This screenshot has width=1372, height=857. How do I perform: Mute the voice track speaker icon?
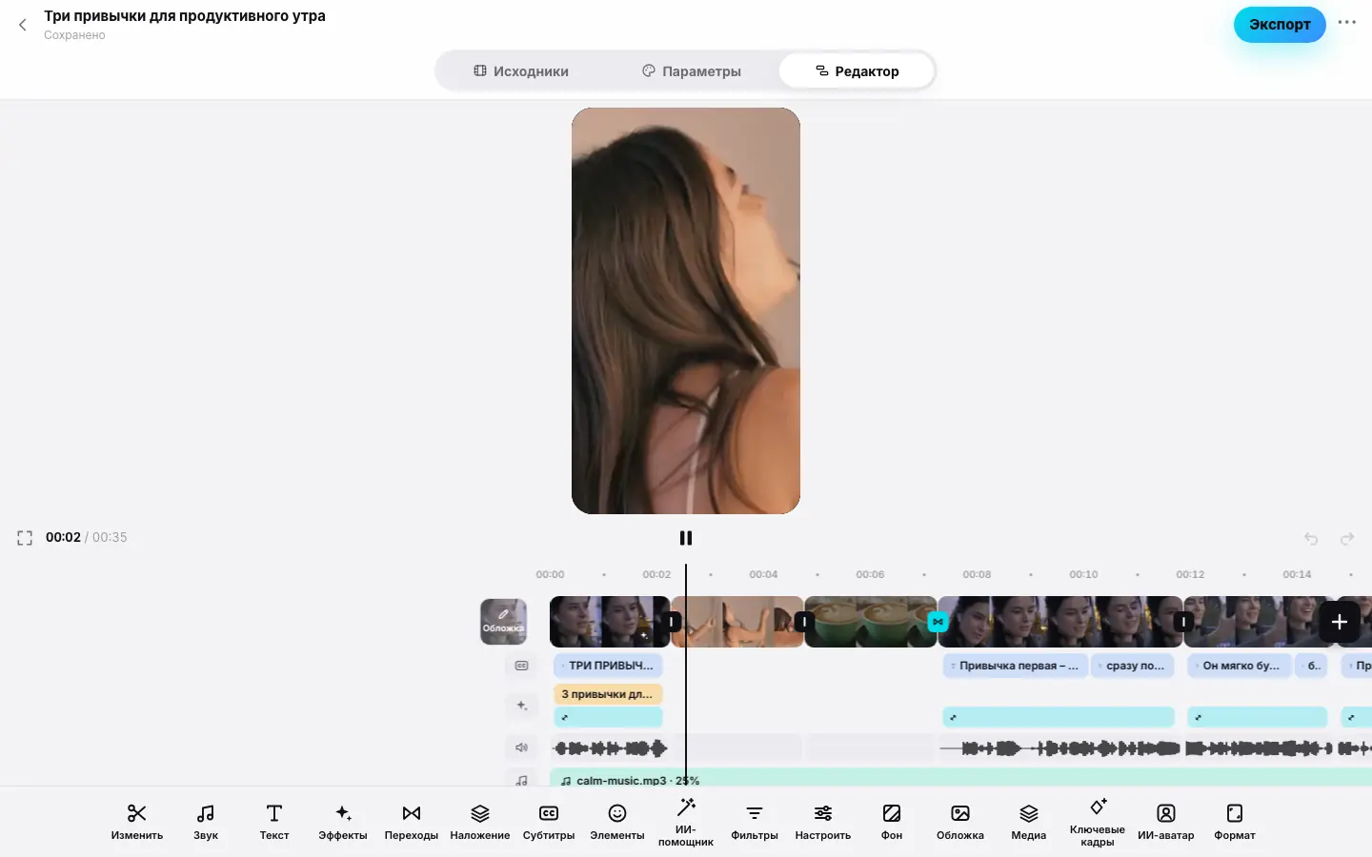click(x=521, y=747)
